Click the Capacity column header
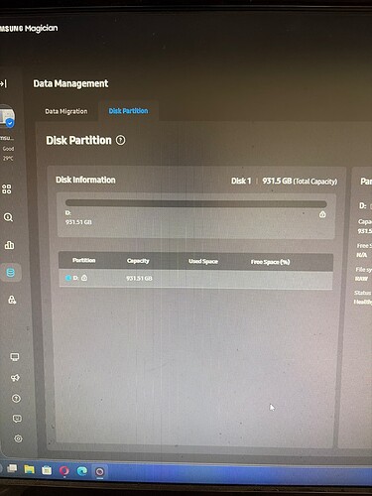 138,261
